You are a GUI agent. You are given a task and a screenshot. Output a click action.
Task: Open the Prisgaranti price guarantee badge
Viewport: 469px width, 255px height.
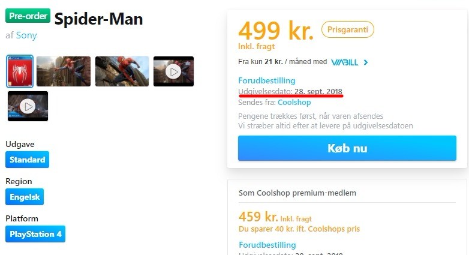point(348,29)
